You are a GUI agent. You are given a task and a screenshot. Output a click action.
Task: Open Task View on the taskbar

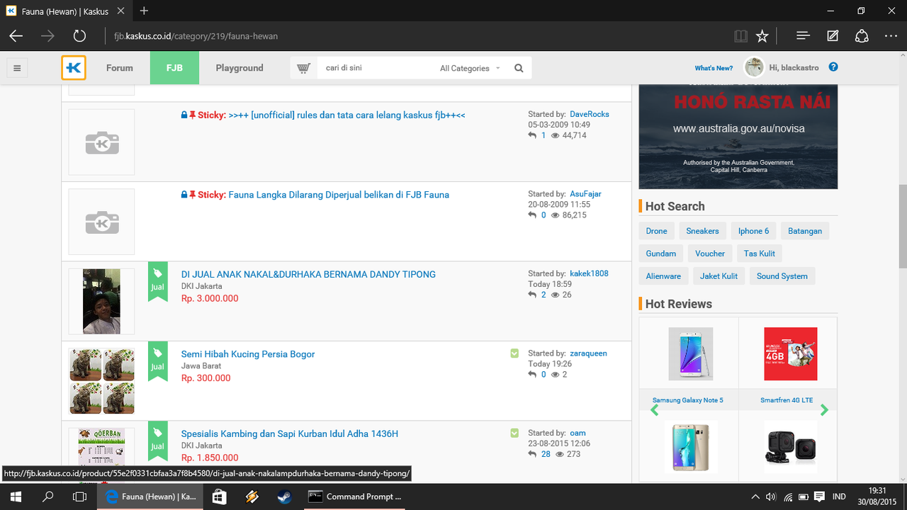[x=80, y=497]
